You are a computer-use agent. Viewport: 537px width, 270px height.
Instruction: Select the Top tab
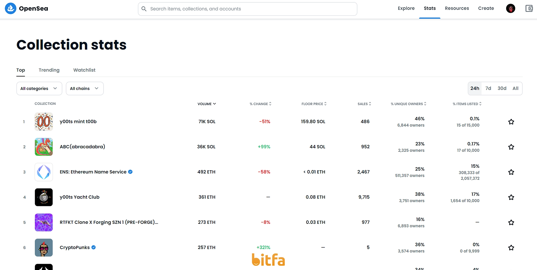[x=21, y=70]
